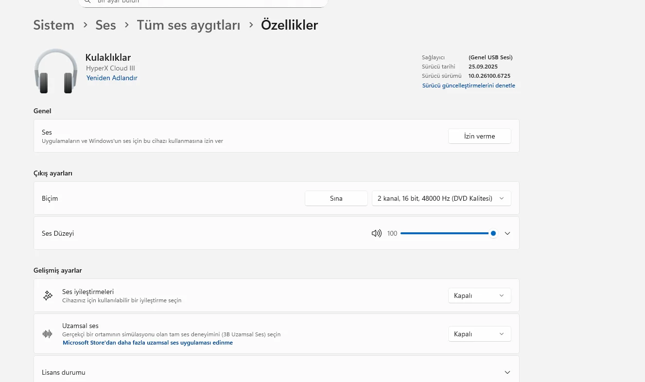Open Tüm ses aygıtları breadcrumb
The image size is (645, 382).
[x=189, y=25]
